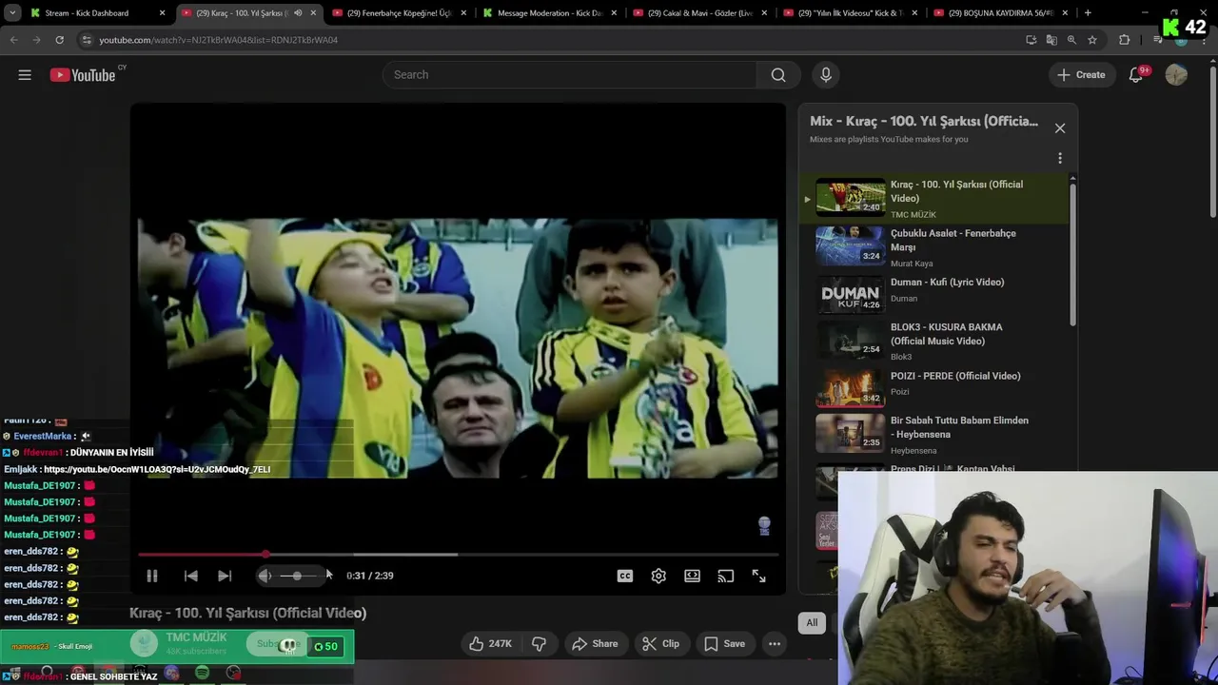This screenshot has height=685, width=1218.
Task: Switch to Message Moderation - Kick tab
Action: (549, 13)
